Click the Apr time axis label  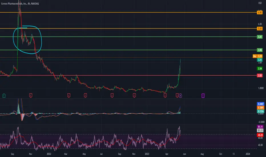[167, 154]
